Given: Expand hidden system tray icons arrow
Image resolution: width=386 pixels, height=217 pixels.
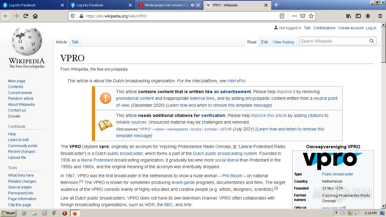Looking at the screenshot, I should pos(337,213).
